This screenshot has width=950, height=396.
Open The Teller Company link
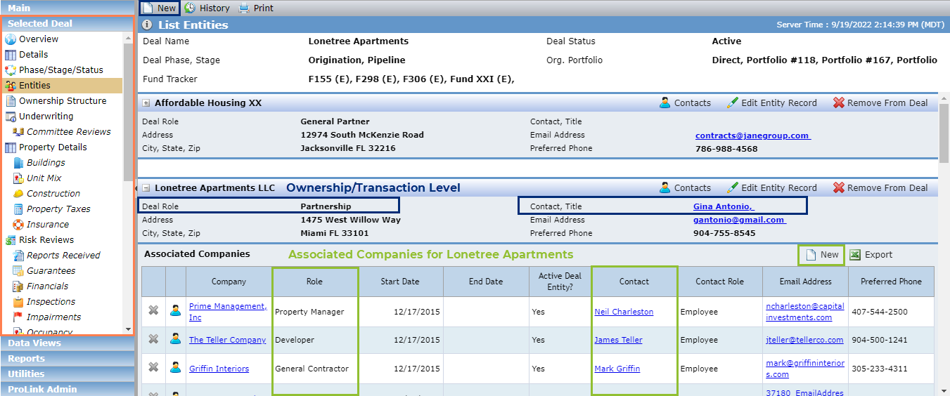227,340
